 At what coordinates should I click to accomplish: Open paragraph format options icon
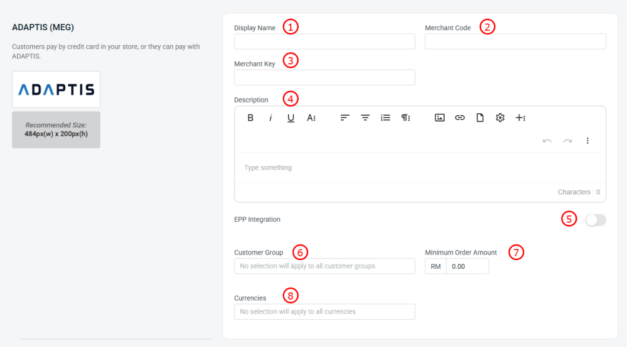(406, 118)
